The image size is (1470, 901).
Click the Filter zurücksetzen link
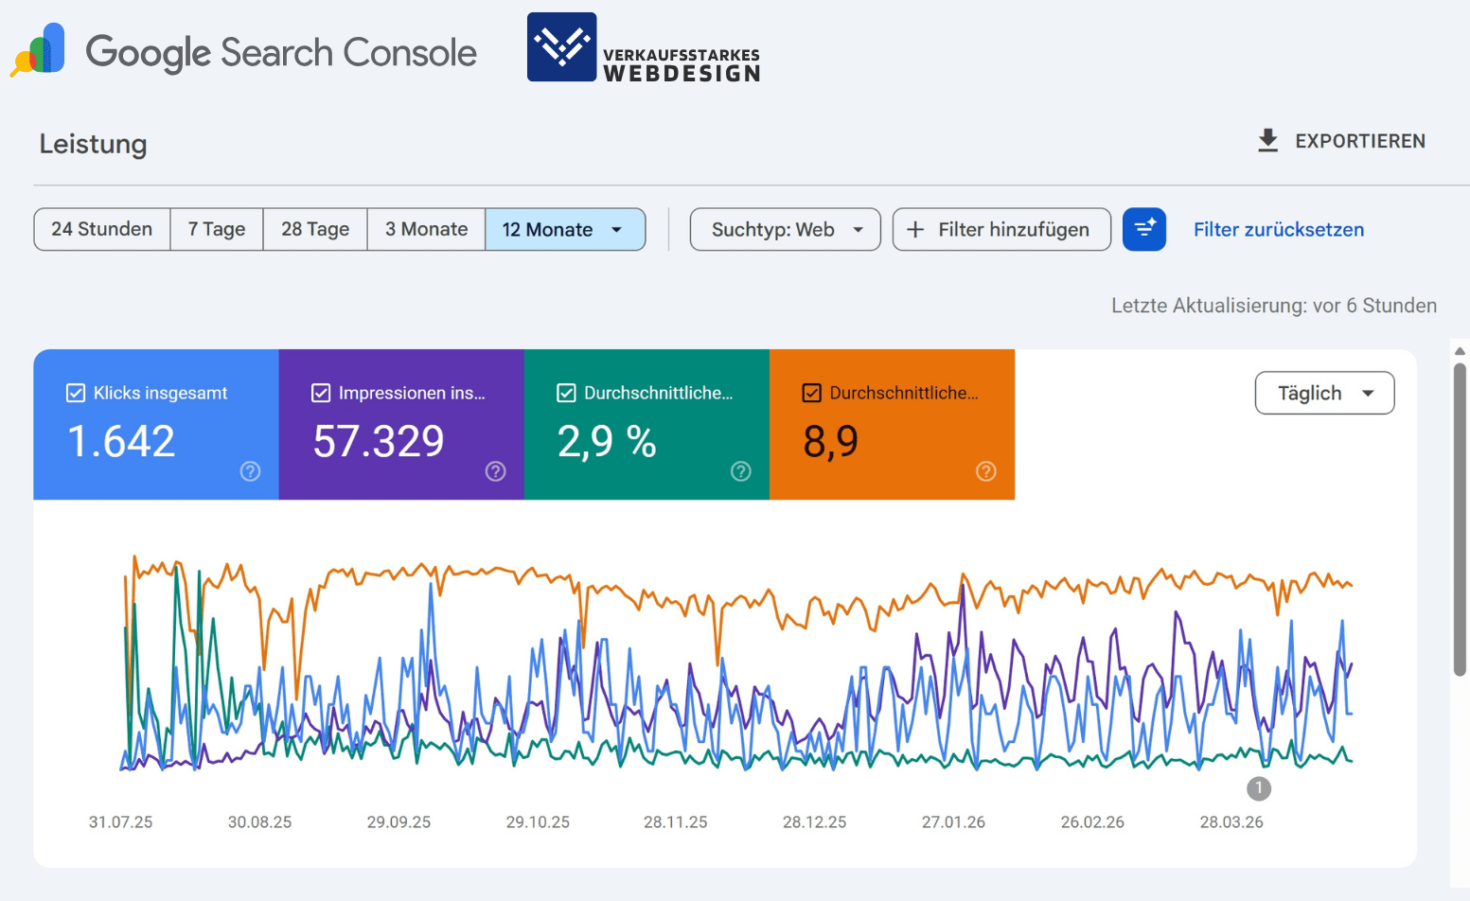tap(1278, 229)
